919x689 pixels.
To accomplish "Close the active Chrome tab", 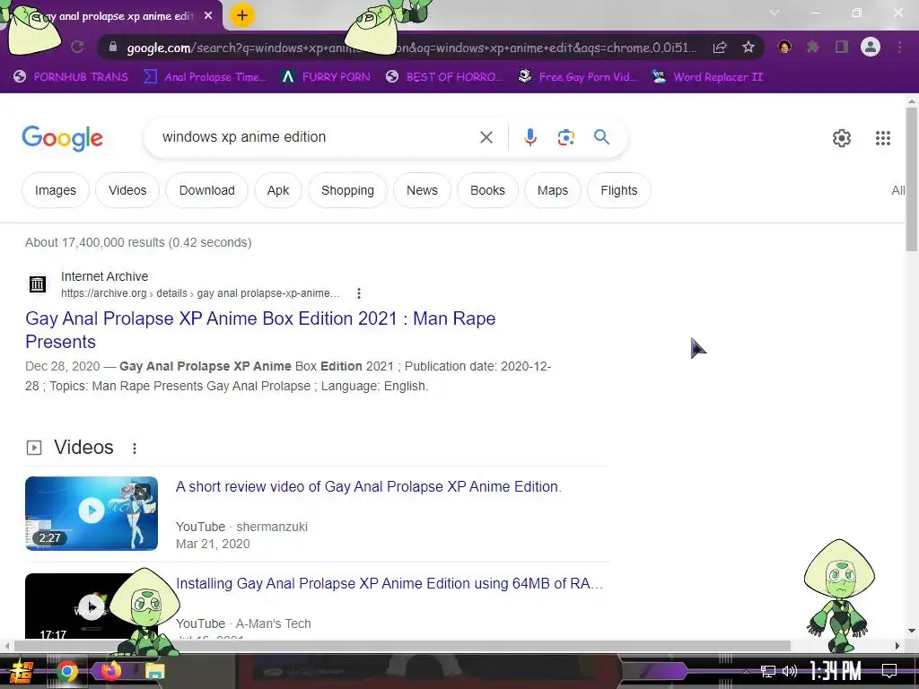I will pos(208,16).
